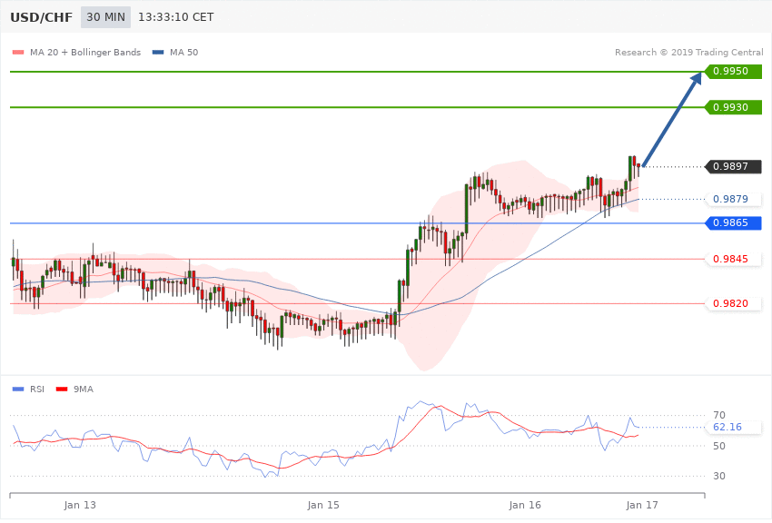Click the MA 50 blue legend swatch
This screenshot has height=523, width=772.
pyautogui.click(x=157, y=52)
